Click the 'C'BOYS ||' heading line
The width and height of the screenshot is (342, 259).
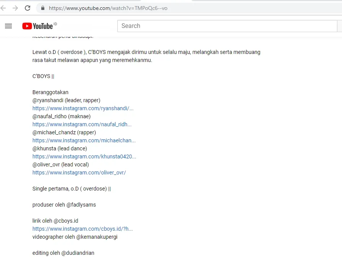pyautogui.click(x=43, y=76)
